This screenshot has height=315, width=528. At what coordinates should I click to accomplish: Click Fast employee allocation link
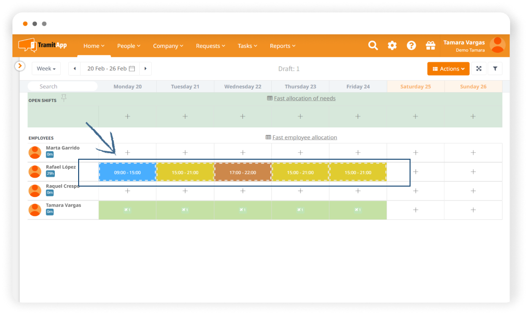(x=304, y=137)
